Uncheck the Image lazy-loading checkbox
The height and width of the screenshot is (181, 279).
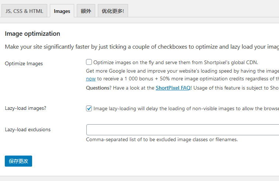click(89, 108)
